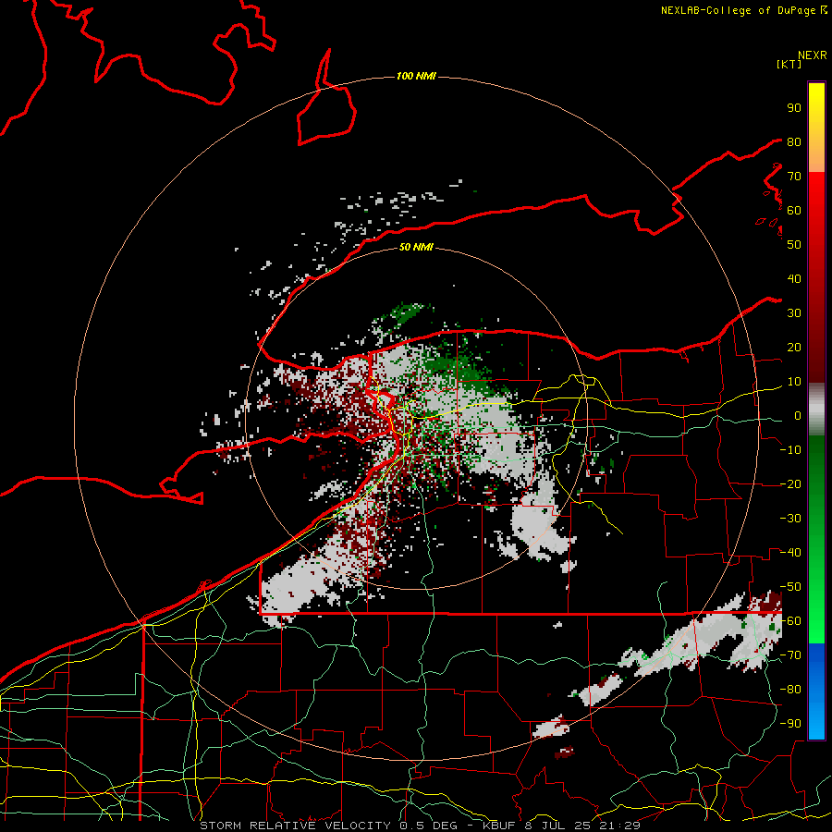
Task: Click the 60 value on velocity scale
Action: 794,210
